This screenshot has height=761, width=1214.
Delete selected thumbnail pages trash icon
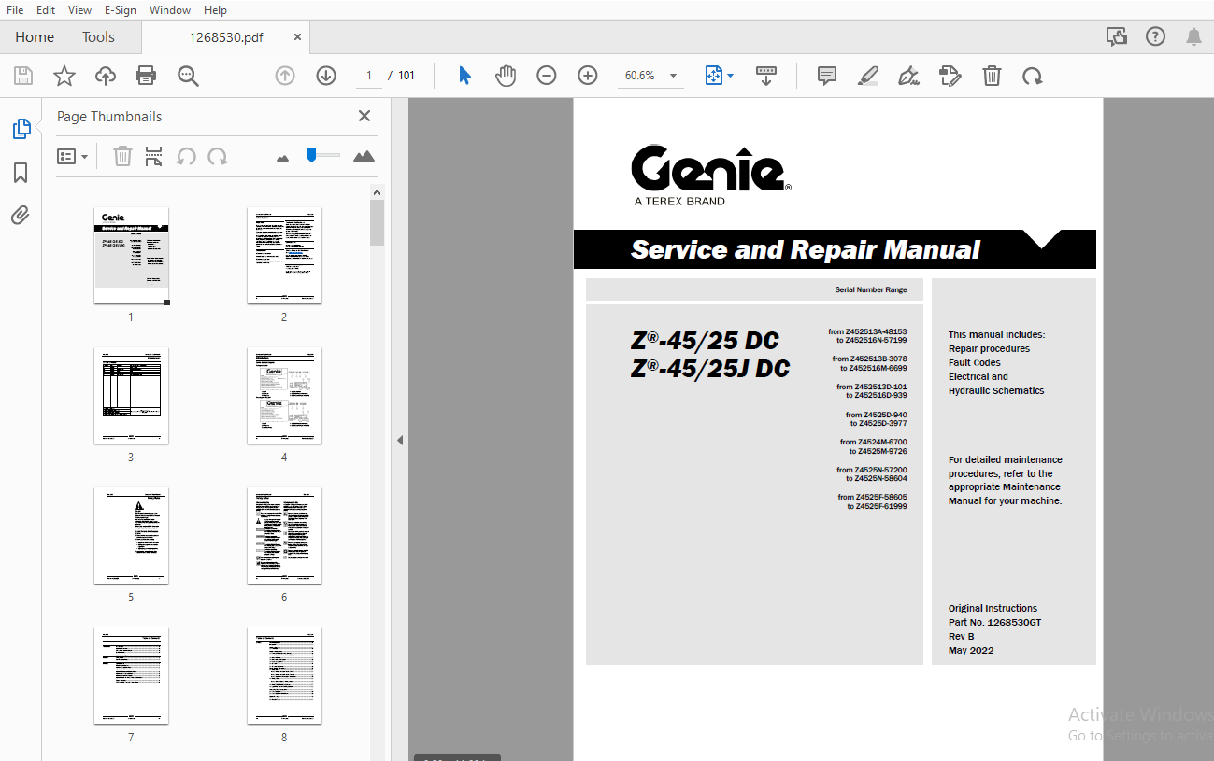coord(122,157)
